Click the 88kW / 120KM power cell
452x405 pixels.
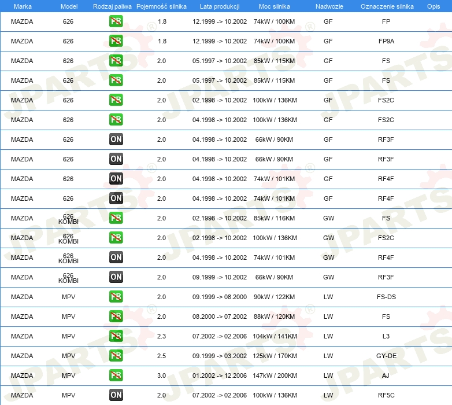[274, 316]
